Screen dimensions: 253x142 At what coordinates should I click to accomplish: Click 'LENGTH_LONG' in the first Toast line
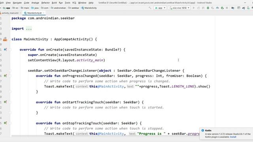183,86
